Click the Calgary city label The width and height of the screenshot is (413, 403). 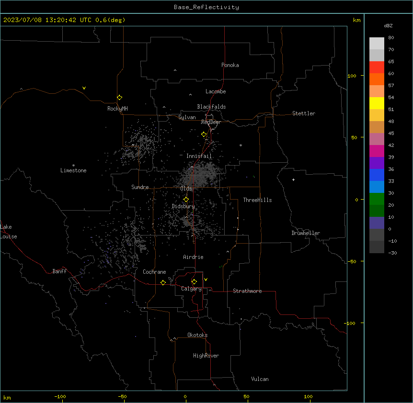click(x=192, y=289)
